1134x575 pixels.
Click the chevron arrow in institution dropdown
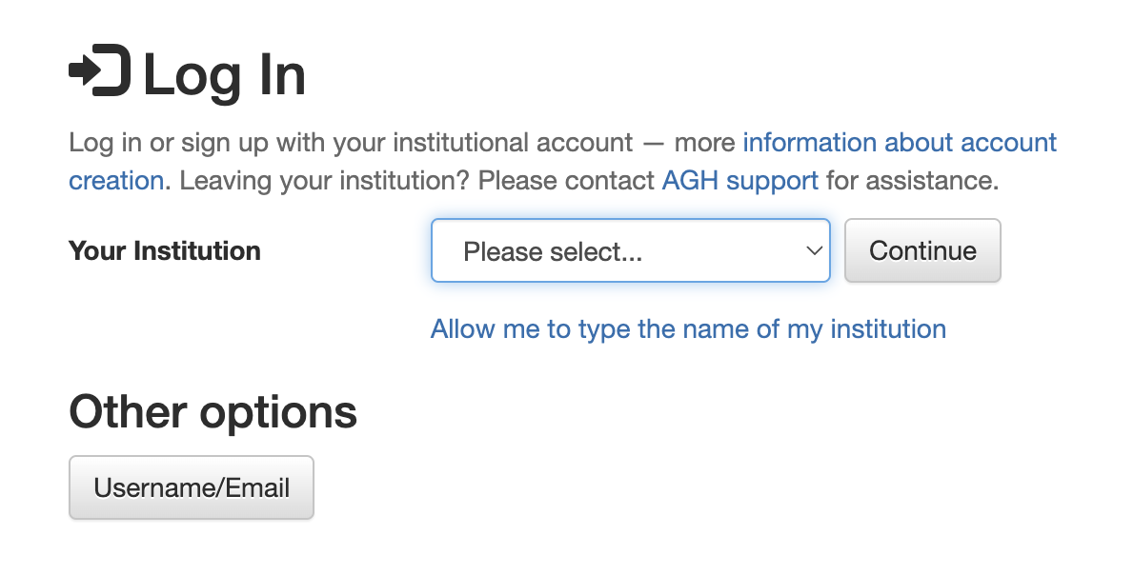coord(815,250)
